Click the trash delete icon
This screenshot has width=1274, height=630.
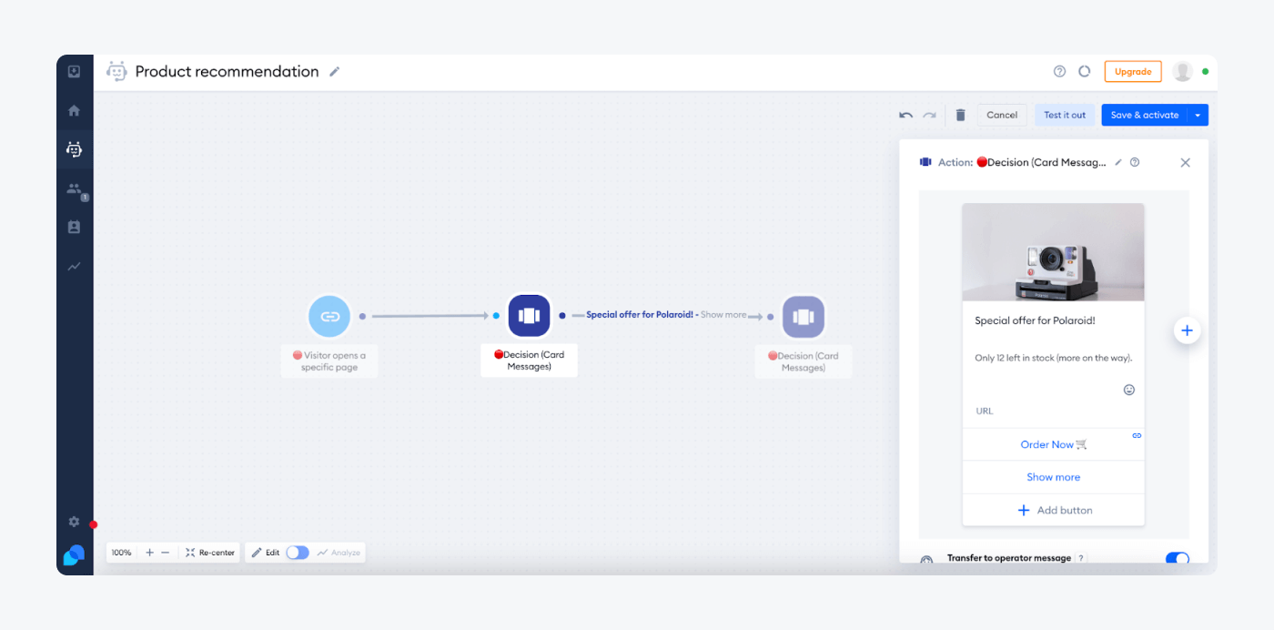(x=960, y=116)
